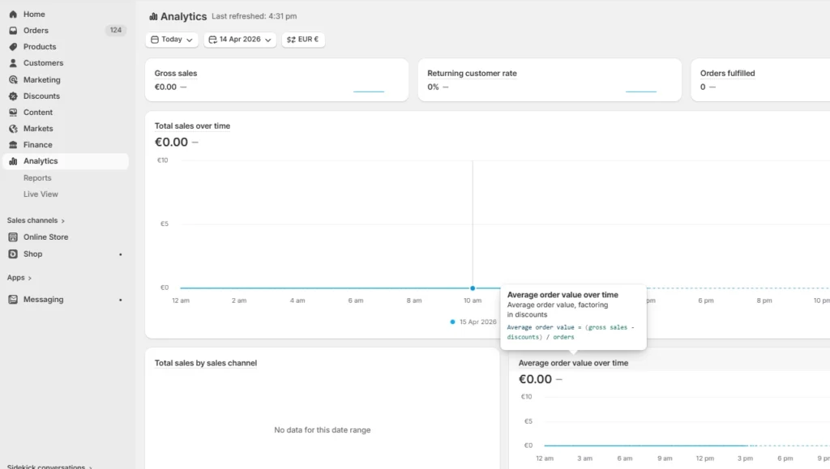Click the Average order value over time title

click(x=573, y=364)
